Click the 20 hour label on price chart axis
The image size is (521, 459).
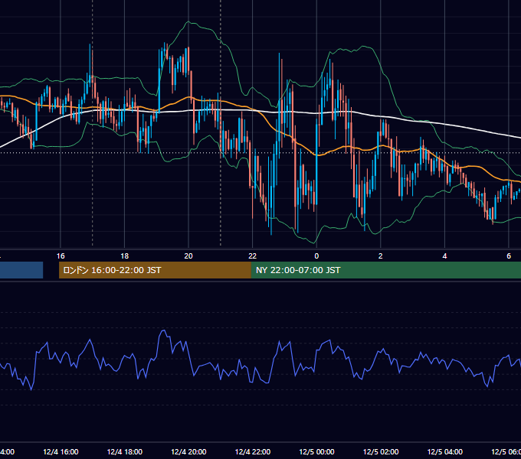[x=188, y=256]
